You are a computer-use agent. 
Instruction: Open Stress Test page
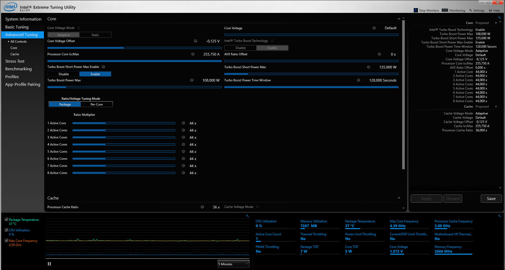[15, 61]
